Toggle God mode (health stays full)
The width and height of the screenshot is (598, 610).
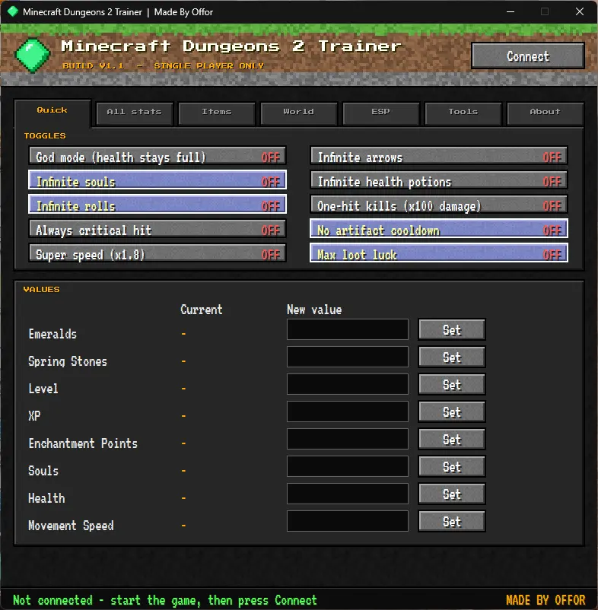pos(157,156)
